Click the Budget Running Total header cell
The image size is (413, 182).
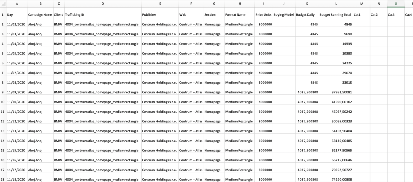click(335, 15)
